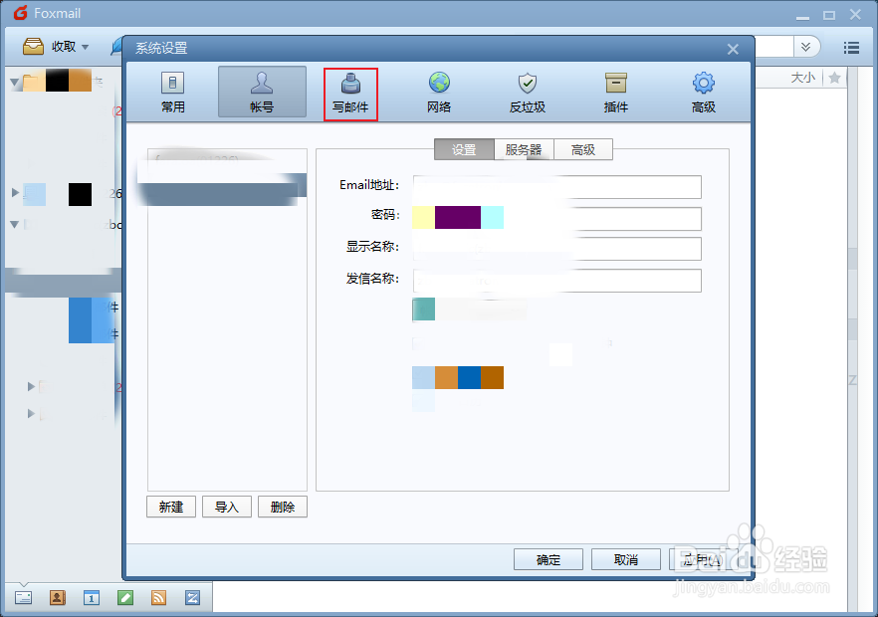Viewport: 878px width, 617px height.
Task: Open the notes icon in bottom bar
Action: pyautogui.click(x=124, y=597)
